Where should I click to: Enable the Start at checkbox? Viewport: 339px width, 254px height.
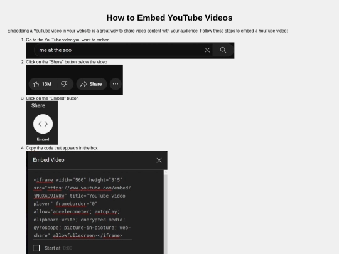[x=36, y=248]
